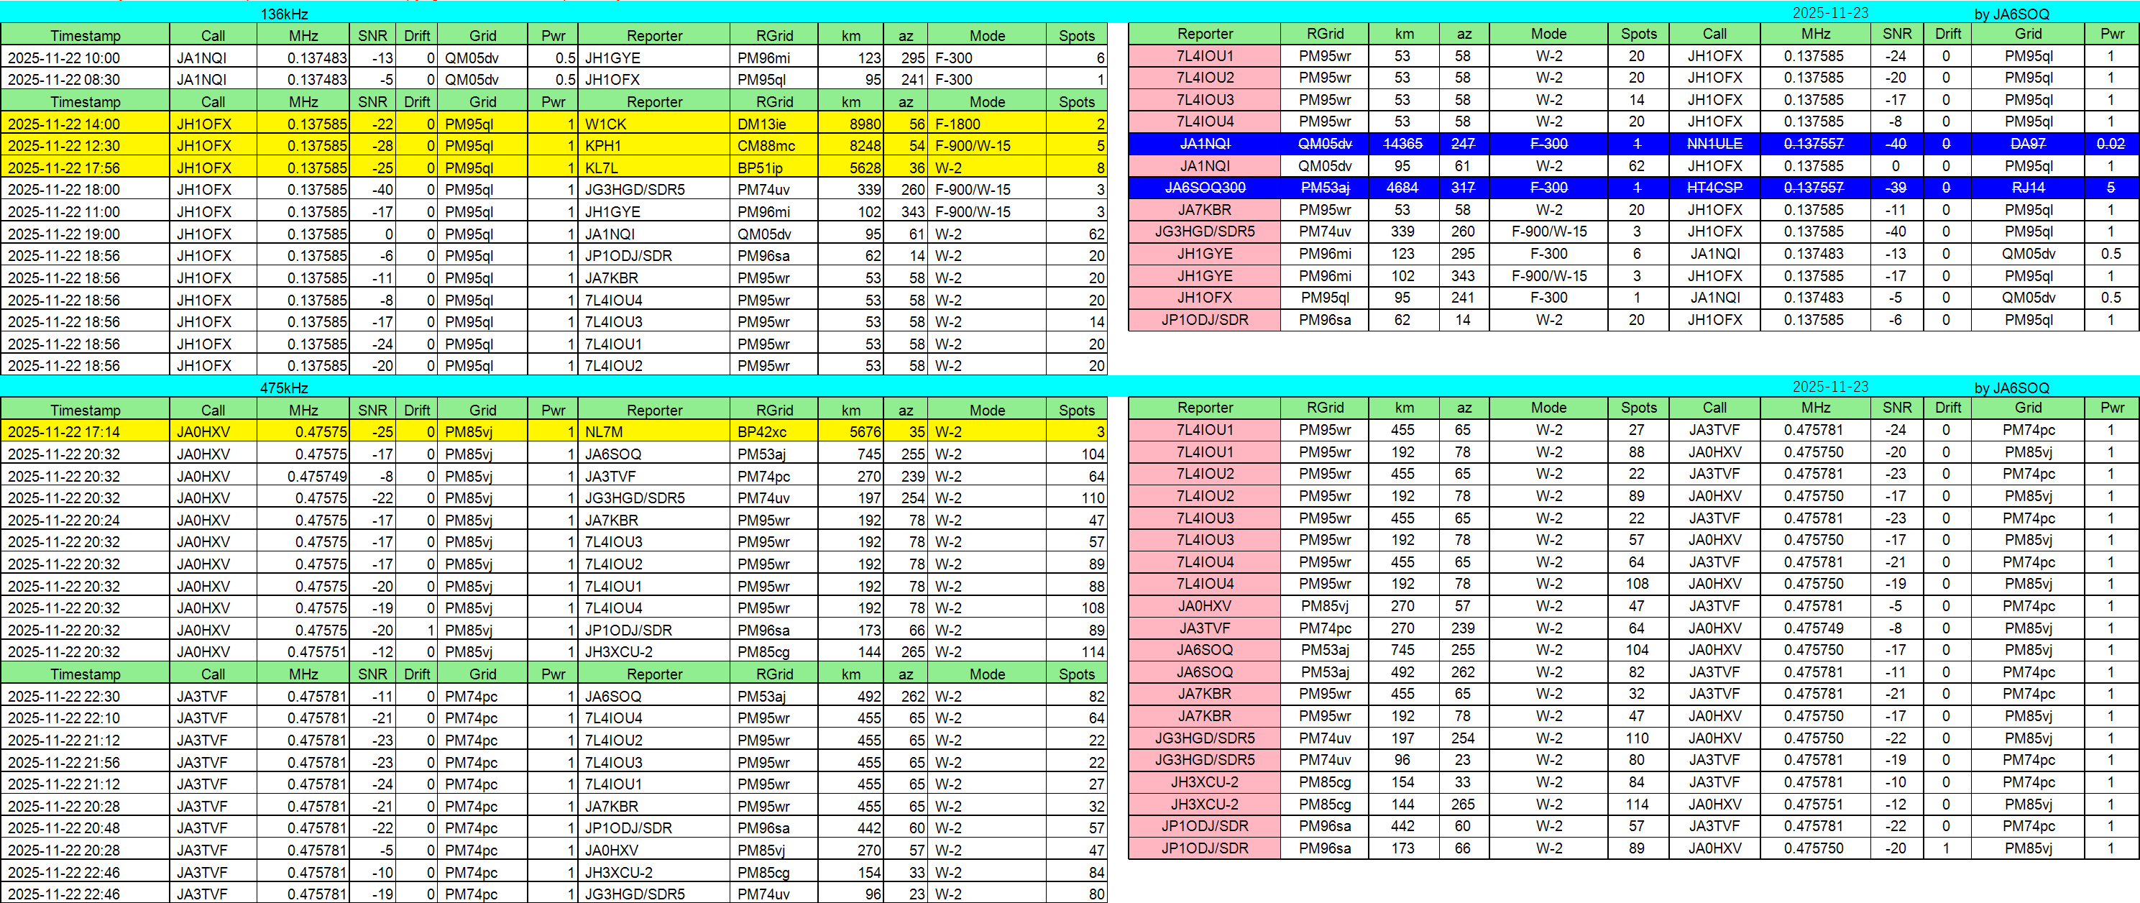This screenshot has height=903, width=2140.
Task: Click the 475kHz section title
Action: tap(284, 388)
